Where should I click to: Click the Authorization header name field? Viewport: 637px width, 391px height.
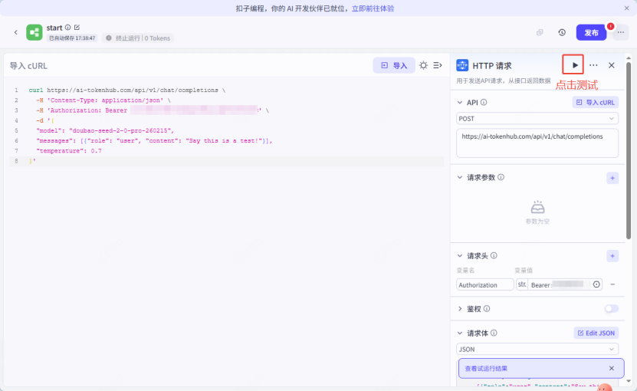(485, 284)
